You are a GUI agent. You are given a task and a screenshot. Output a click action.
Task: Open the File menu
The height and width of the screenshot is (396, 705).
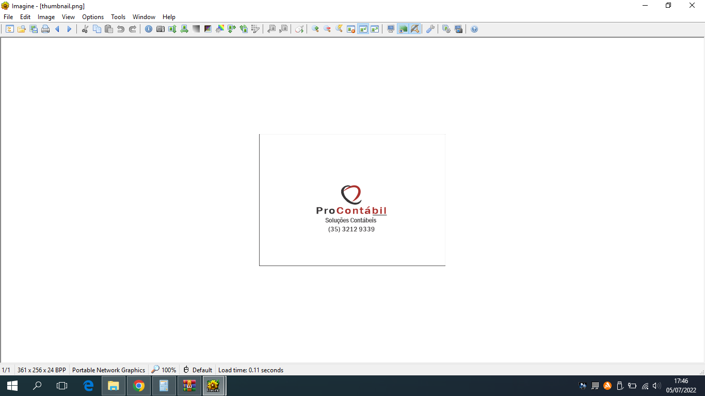point(8,17)
